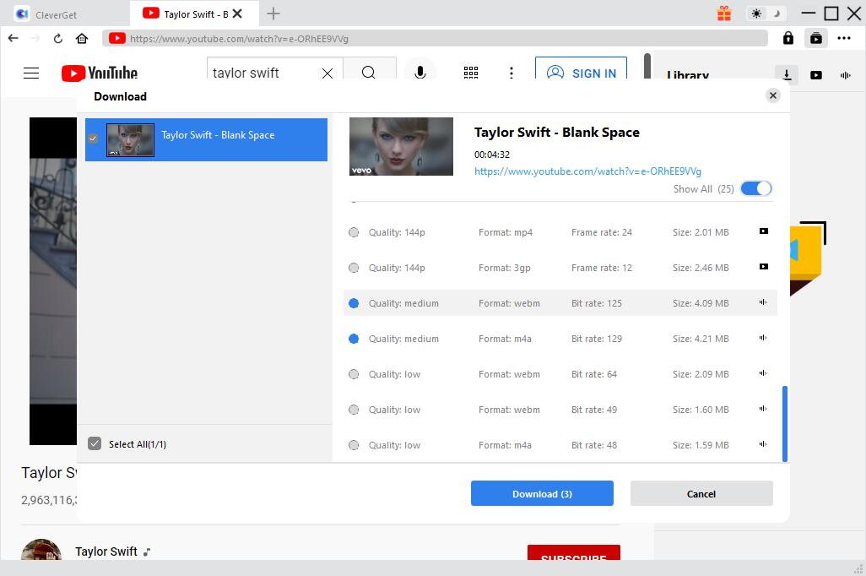Toggle the Show All switch
The width and height of the screenshot is (866, 576).
755,189
